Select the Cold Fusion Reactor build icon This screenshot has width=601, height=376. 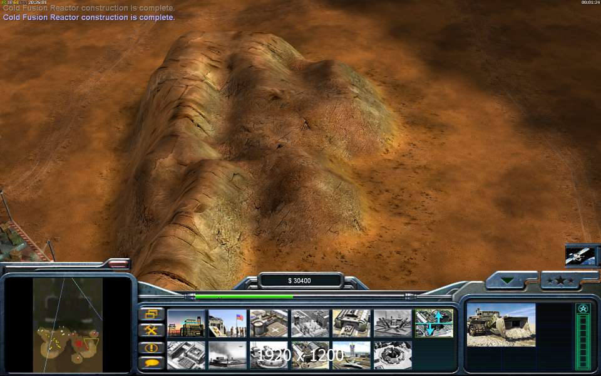pos(187,324)
